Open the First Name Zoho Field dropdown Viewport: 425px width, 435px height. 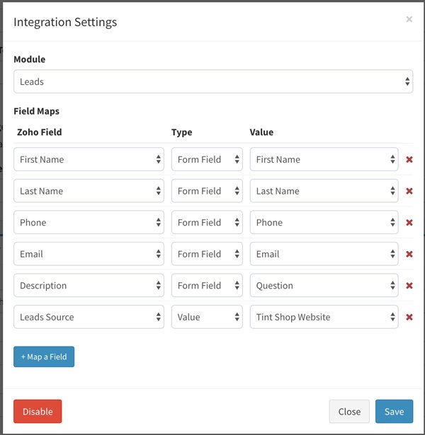click(x=89, y=160)
